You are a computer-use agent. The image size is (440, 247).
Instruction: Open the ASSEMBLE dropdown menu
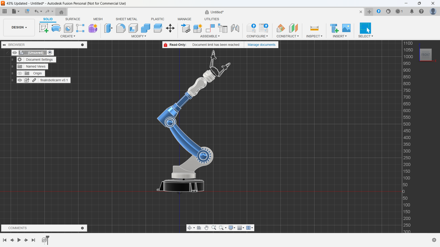pos(210,36)
